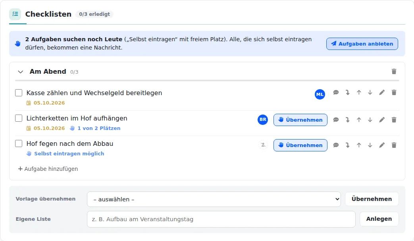Check off 'Lichterketten im Hof aufhängen'

19,118
